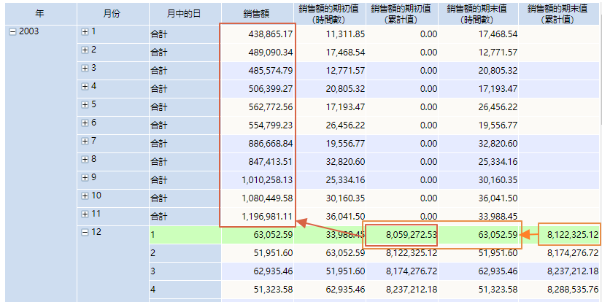Select cell with value 8,059,272.53
This screenshot has width=602, height=302.
(404, 235)
